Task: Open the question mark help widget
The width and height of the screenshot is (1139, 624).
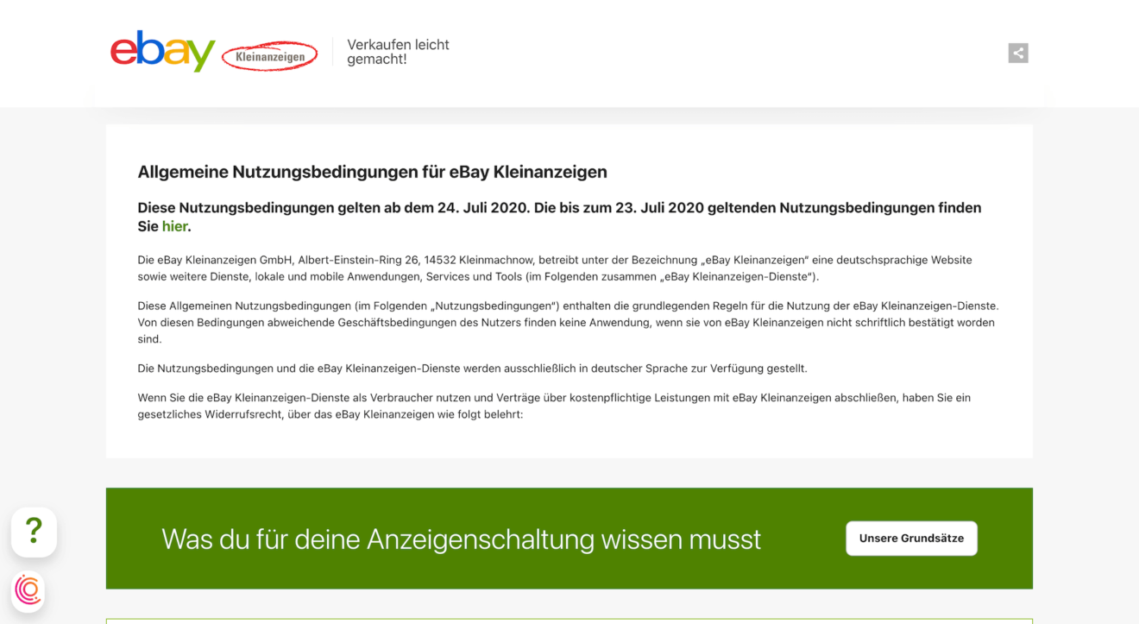Action: (34, 532)
